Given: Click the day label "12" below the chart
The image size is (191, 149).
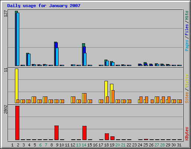Looking at the screenshot, I should (73, 145).
